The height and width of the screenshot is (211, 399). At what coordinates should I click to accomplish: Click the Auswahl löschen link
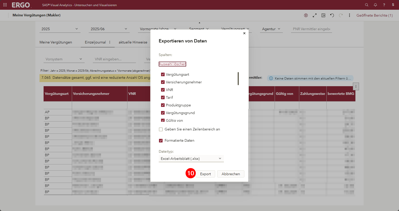[172, 64]
